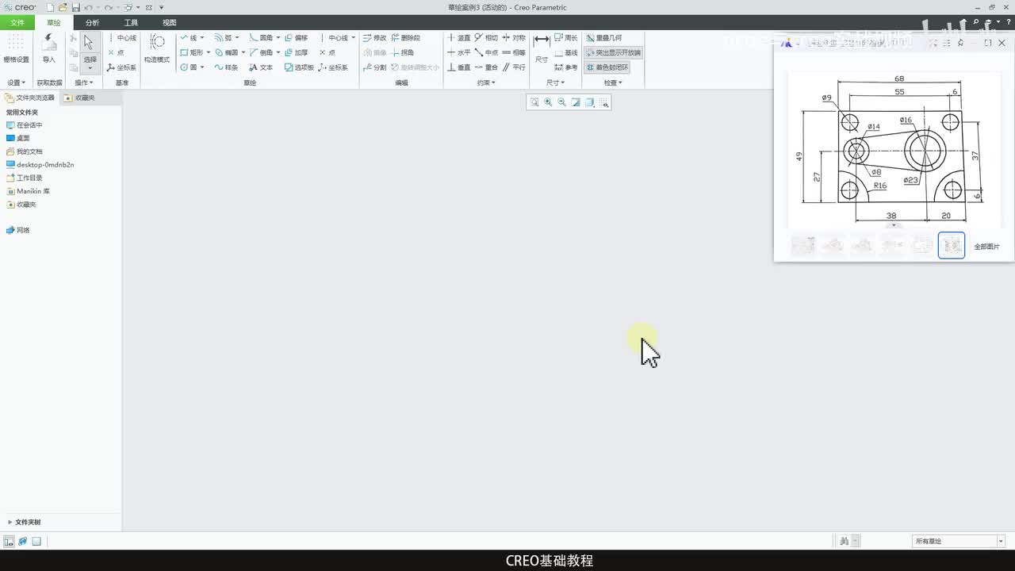The height and width of the screenshot is (571, 1015).
Task: Click the Reference (参考) dimension tool
Action: click(566, 67)
